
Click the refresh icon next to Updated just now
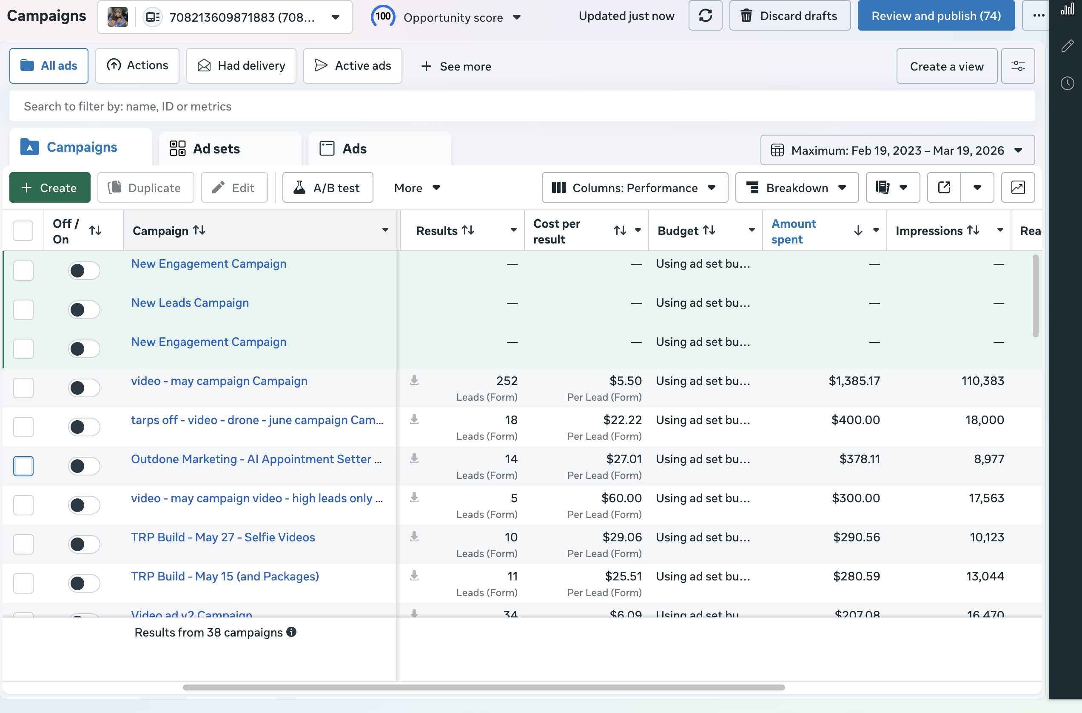[x=705, y=15]
